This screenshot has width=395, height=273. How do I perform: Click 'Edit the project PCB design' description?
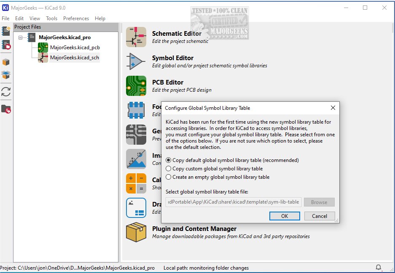click(x=182, y=90)
